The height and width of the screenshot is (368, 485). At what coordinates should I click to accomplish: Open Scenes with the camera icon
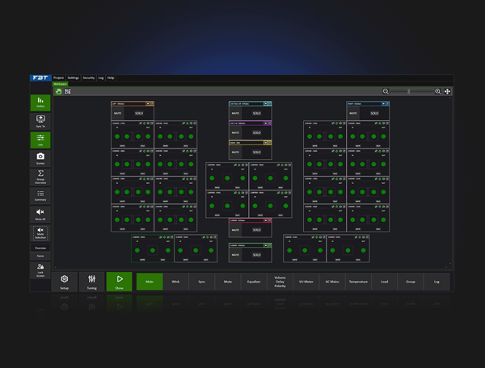coord(40,158)
